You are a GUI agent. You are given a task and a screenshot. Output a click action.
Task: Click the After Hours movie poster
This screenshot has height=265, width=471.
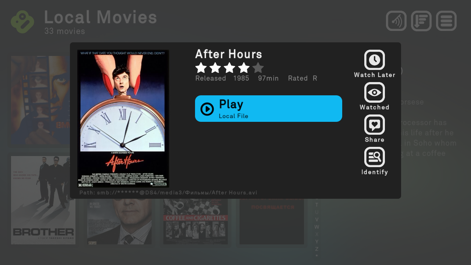click(x=123, y=119)
